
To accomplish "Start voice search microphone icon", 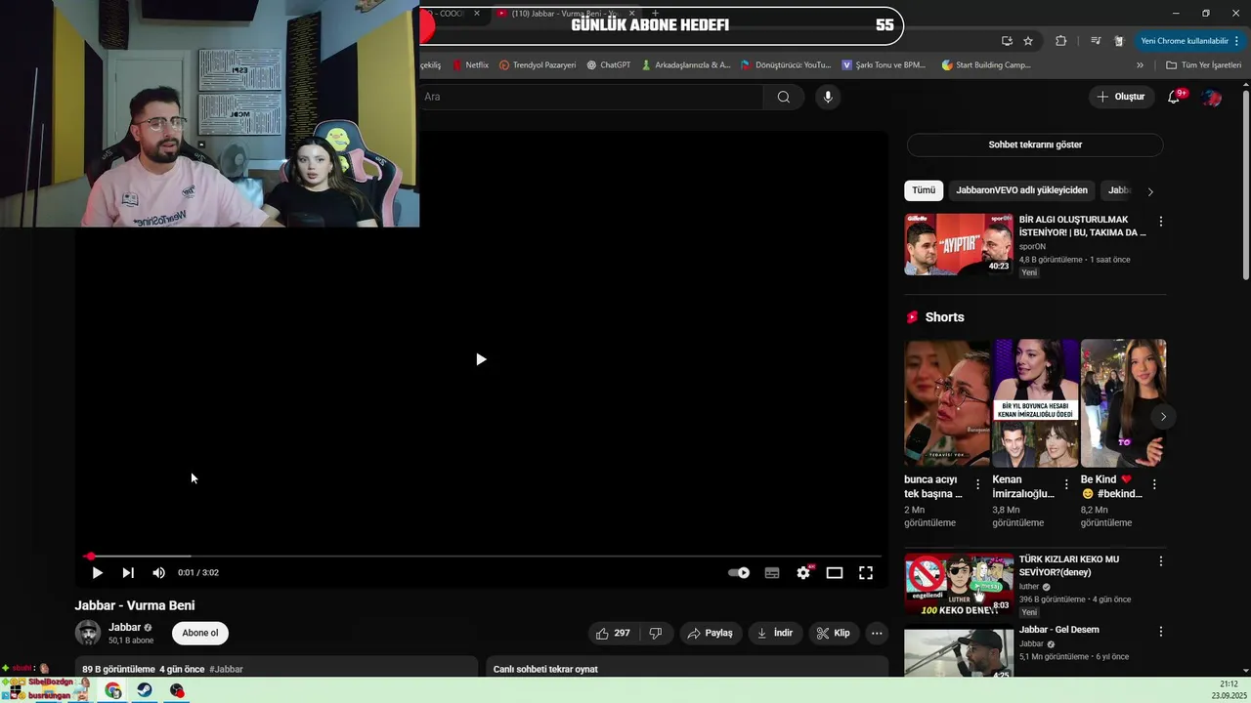I will pos(828,97).
